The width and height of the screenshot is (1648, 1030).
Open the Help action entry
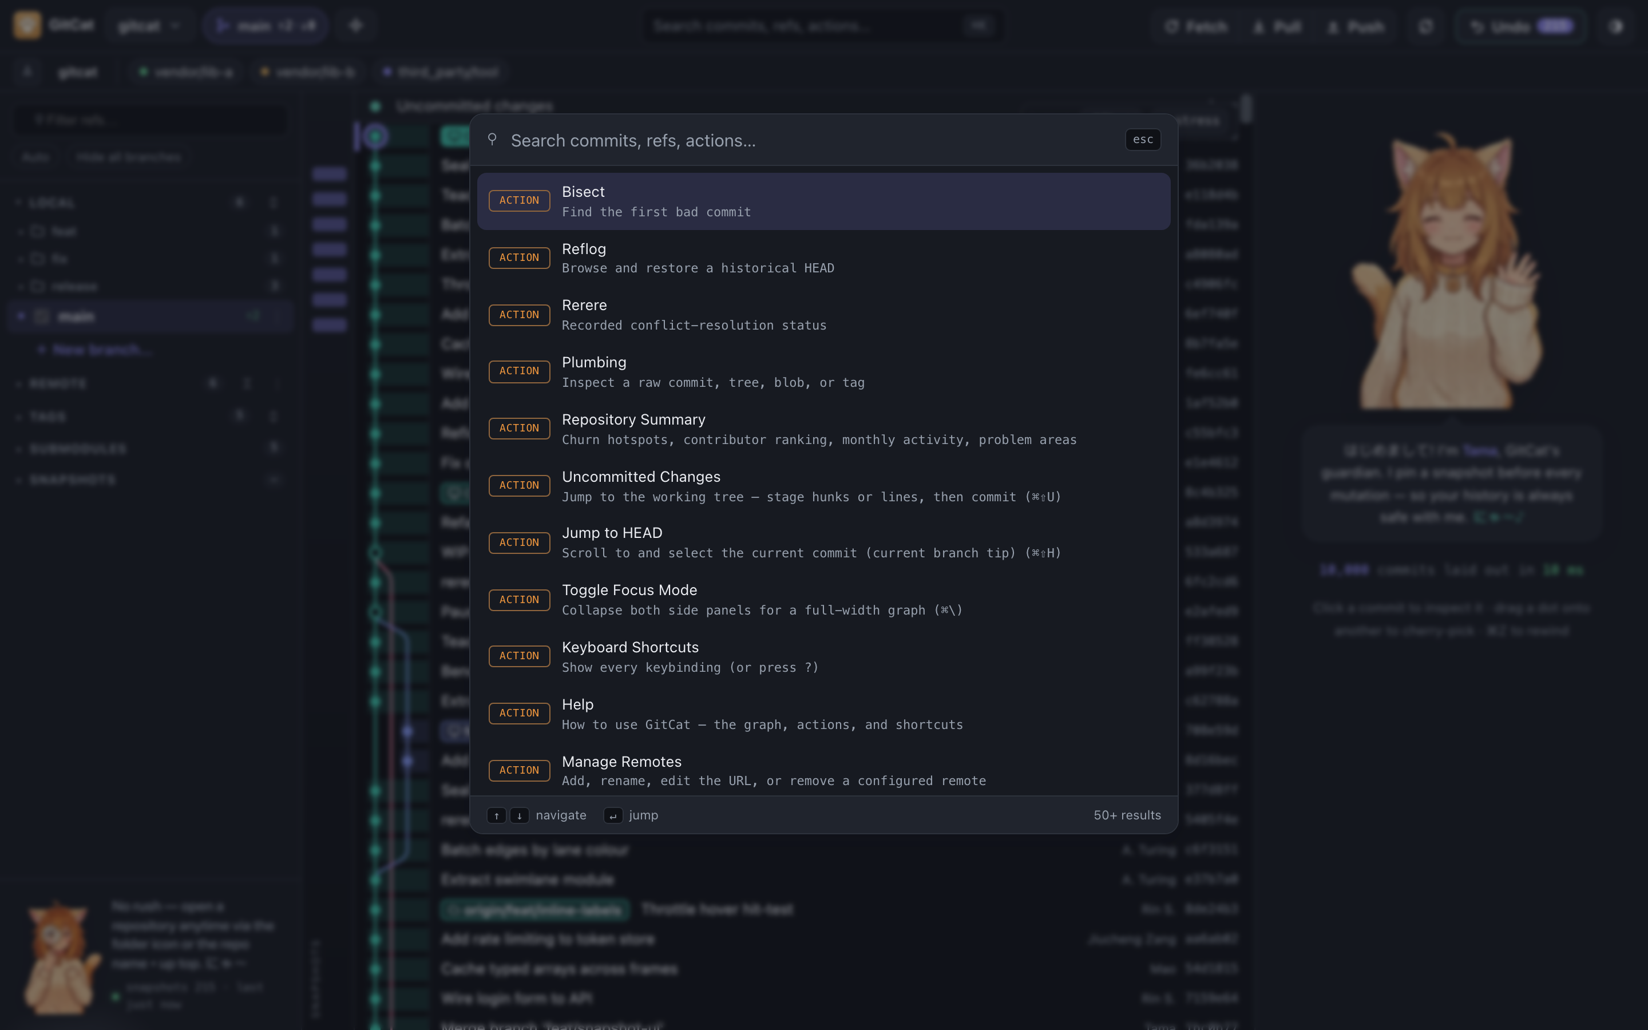(823, 714)
